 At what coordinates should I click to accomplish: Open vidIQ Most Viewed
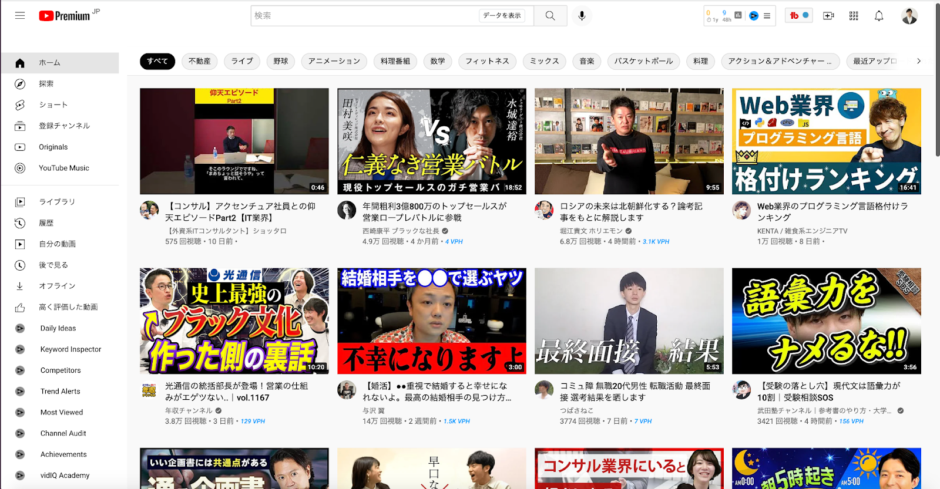point(59,413)
